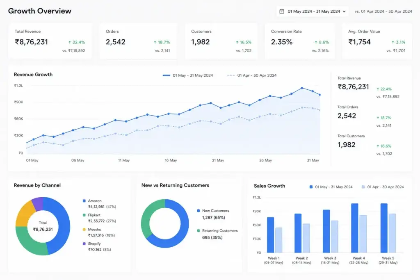Click the 3.1% up-arrow in Avg. Order Value card

(x=393, y=42)
